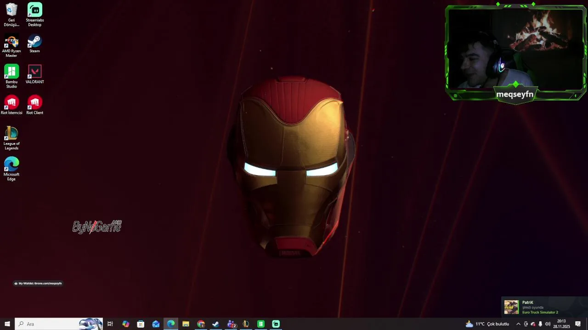Open the clock showing 20:13

(x=561, y=324)
